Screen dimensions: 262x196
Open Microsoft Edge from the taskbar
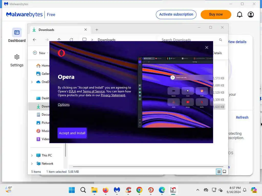pos(162,190)
